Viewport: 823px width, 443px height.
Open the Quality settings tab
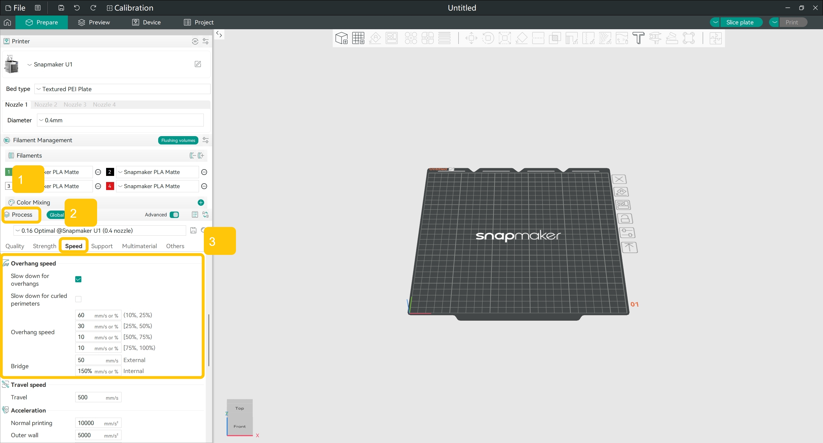[x=15, y=246]
